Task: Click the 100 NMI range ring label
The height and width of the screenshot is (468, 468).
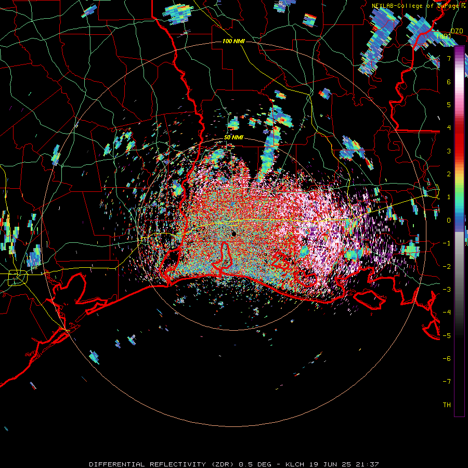Action: (x=233, y=41)
